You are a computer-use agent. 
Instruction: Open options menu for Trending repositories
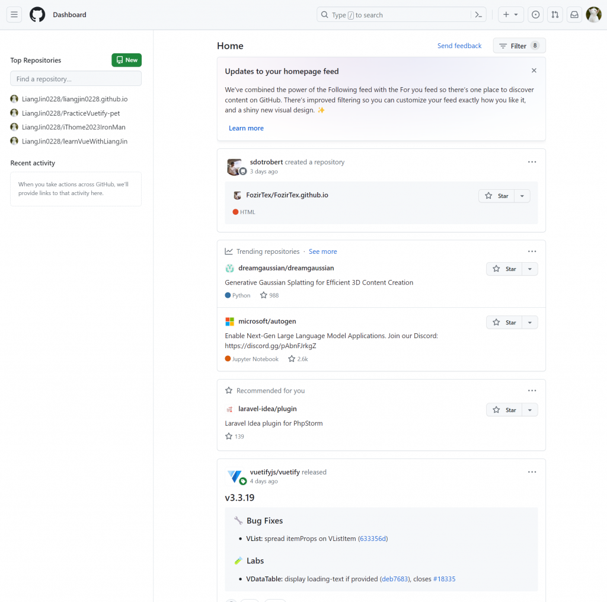click(532, 251)
